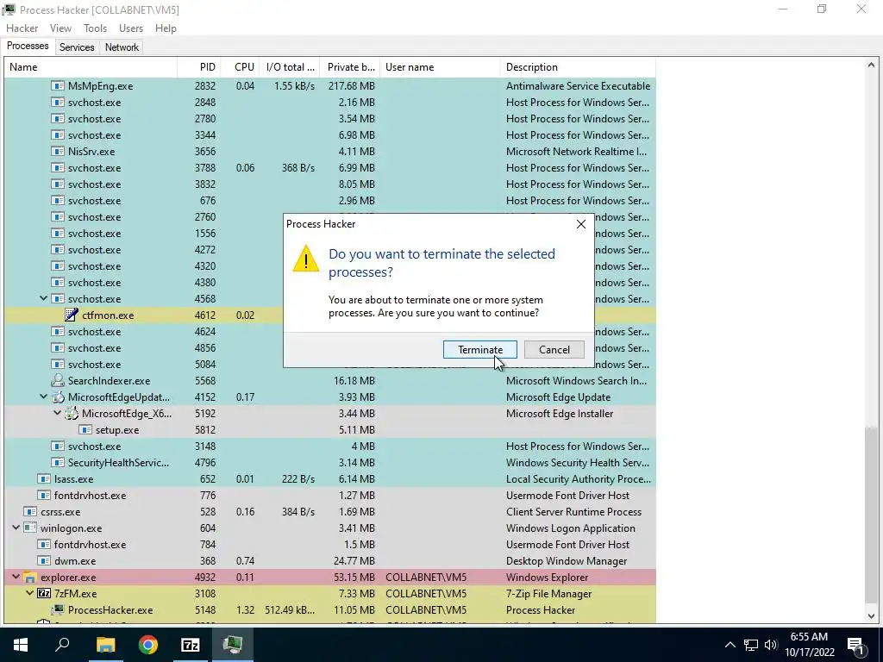The width and height of the screenshot is (883, 662).
Task: Cancel the terminate dialog
Action: tap(554, 350)
